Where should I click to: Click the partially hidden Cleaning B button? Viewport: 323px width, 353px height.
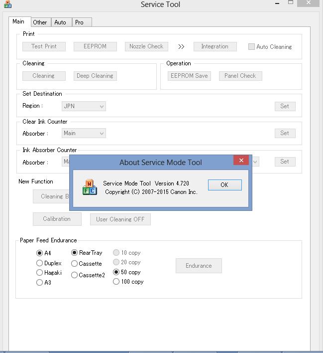(51, 196)
